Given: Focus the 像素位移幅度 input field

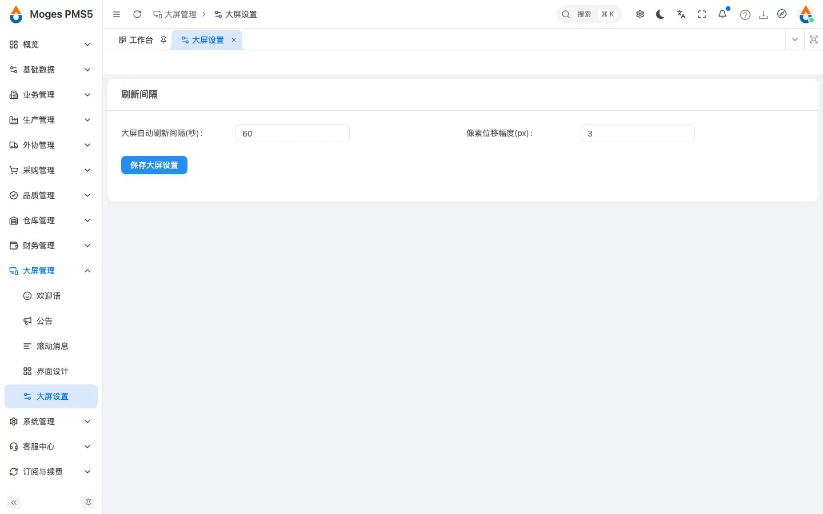Looking at the screenshot, I should (x=638, y=133).
